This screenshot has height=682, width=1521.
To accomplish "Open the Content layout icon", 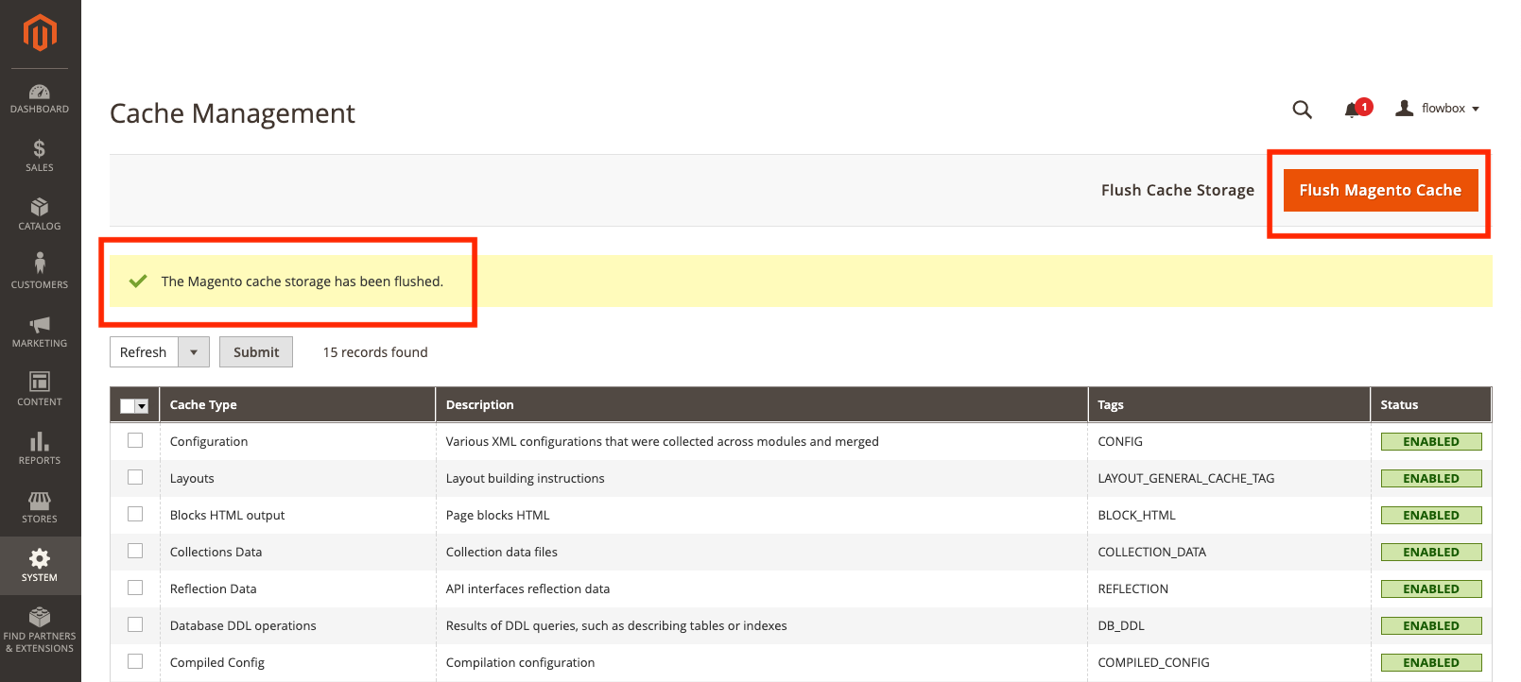I will click(x=40, y=382).
